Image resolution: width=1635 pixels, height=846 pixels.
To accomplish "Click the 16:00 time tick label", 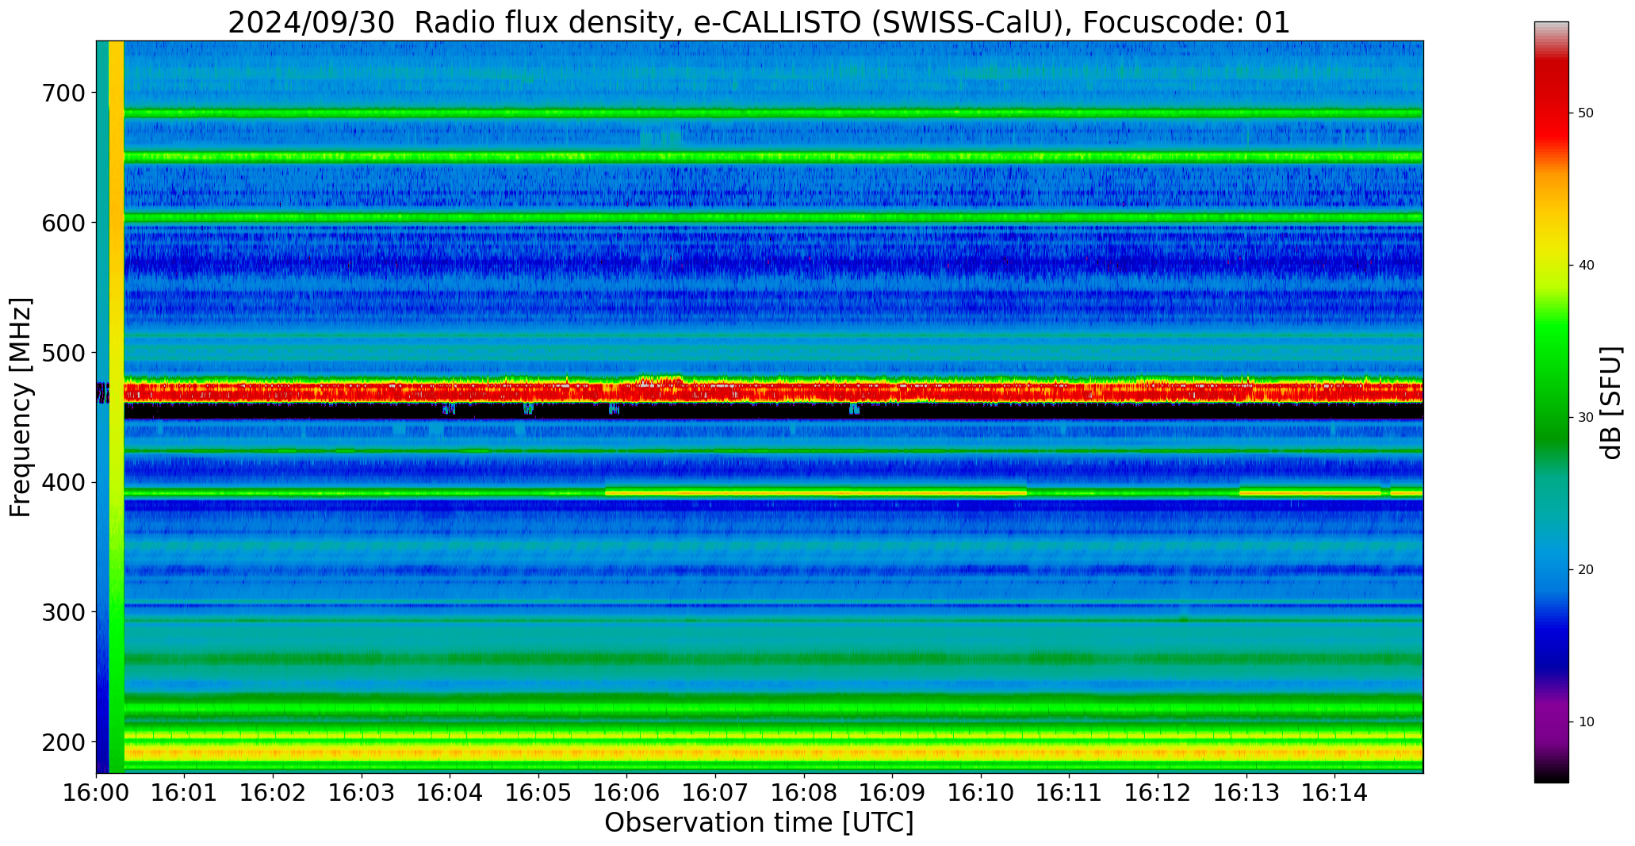I will (97, 792).
